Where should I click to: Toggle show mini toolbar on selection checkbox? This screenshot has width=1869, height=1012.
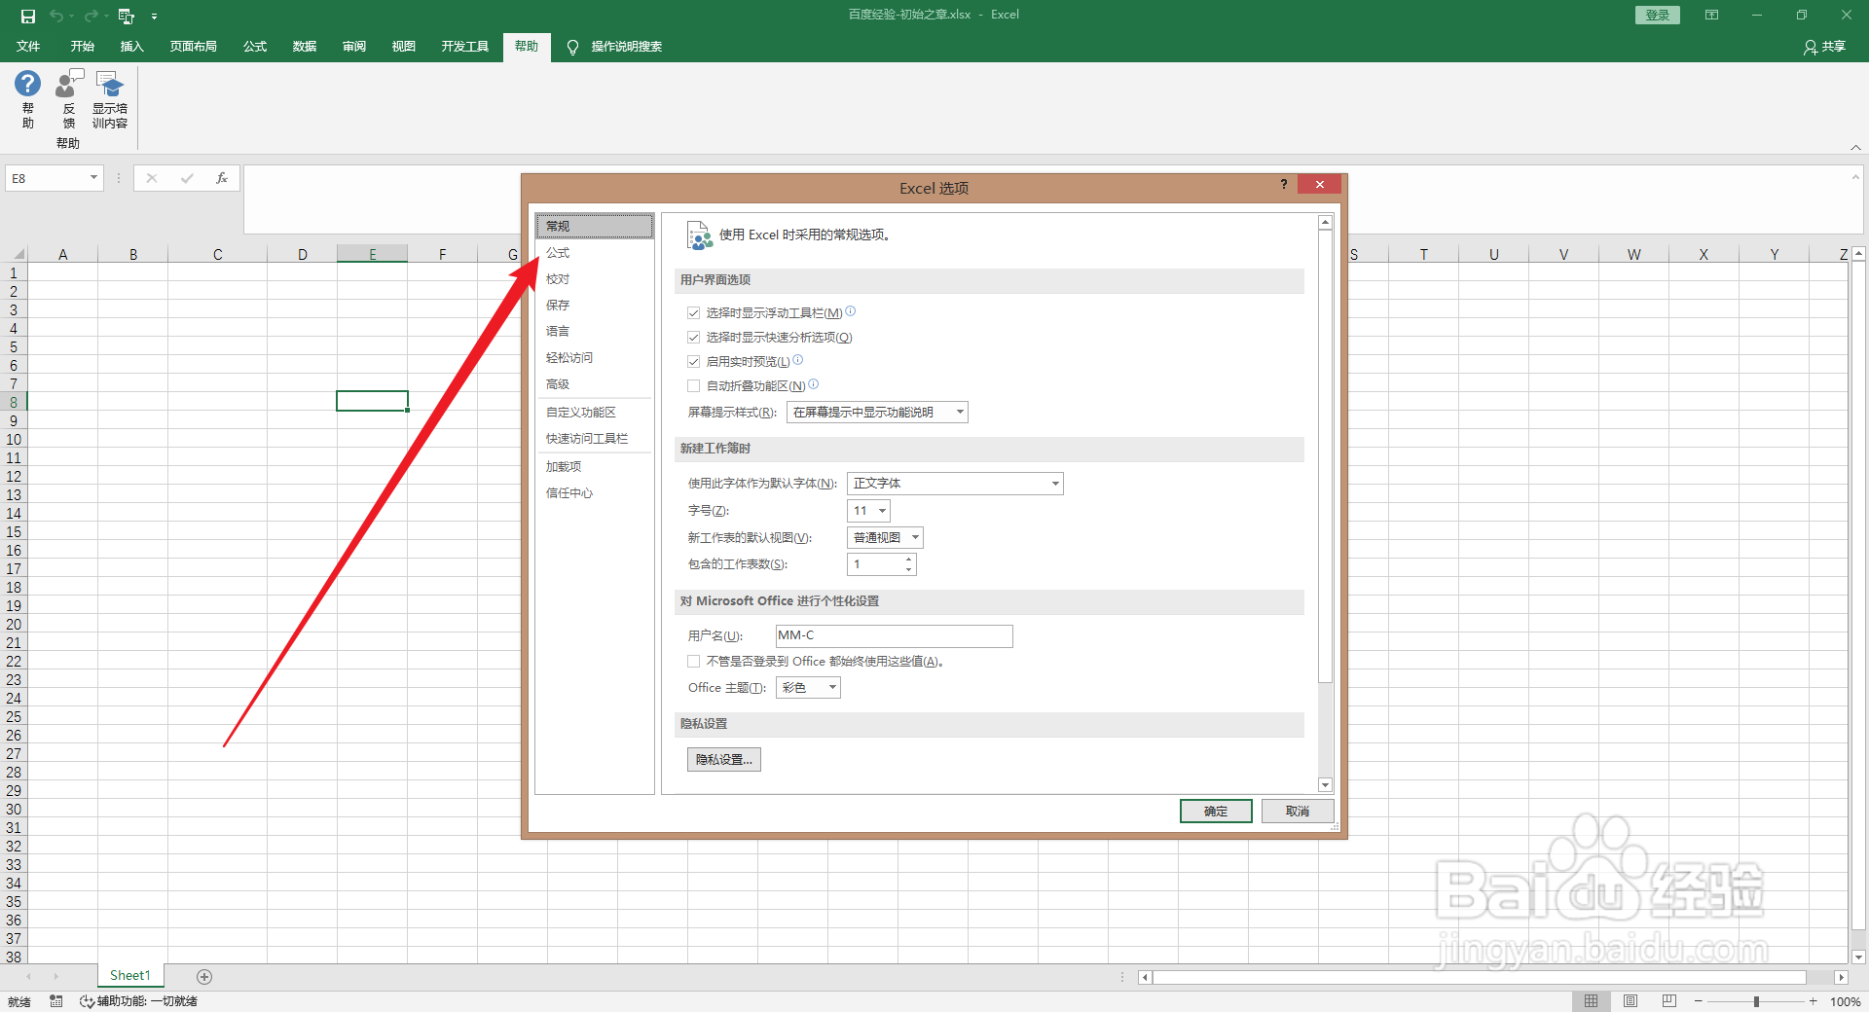pos(693,313)
